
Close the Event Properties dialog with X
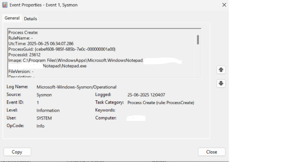click(224, 5)
